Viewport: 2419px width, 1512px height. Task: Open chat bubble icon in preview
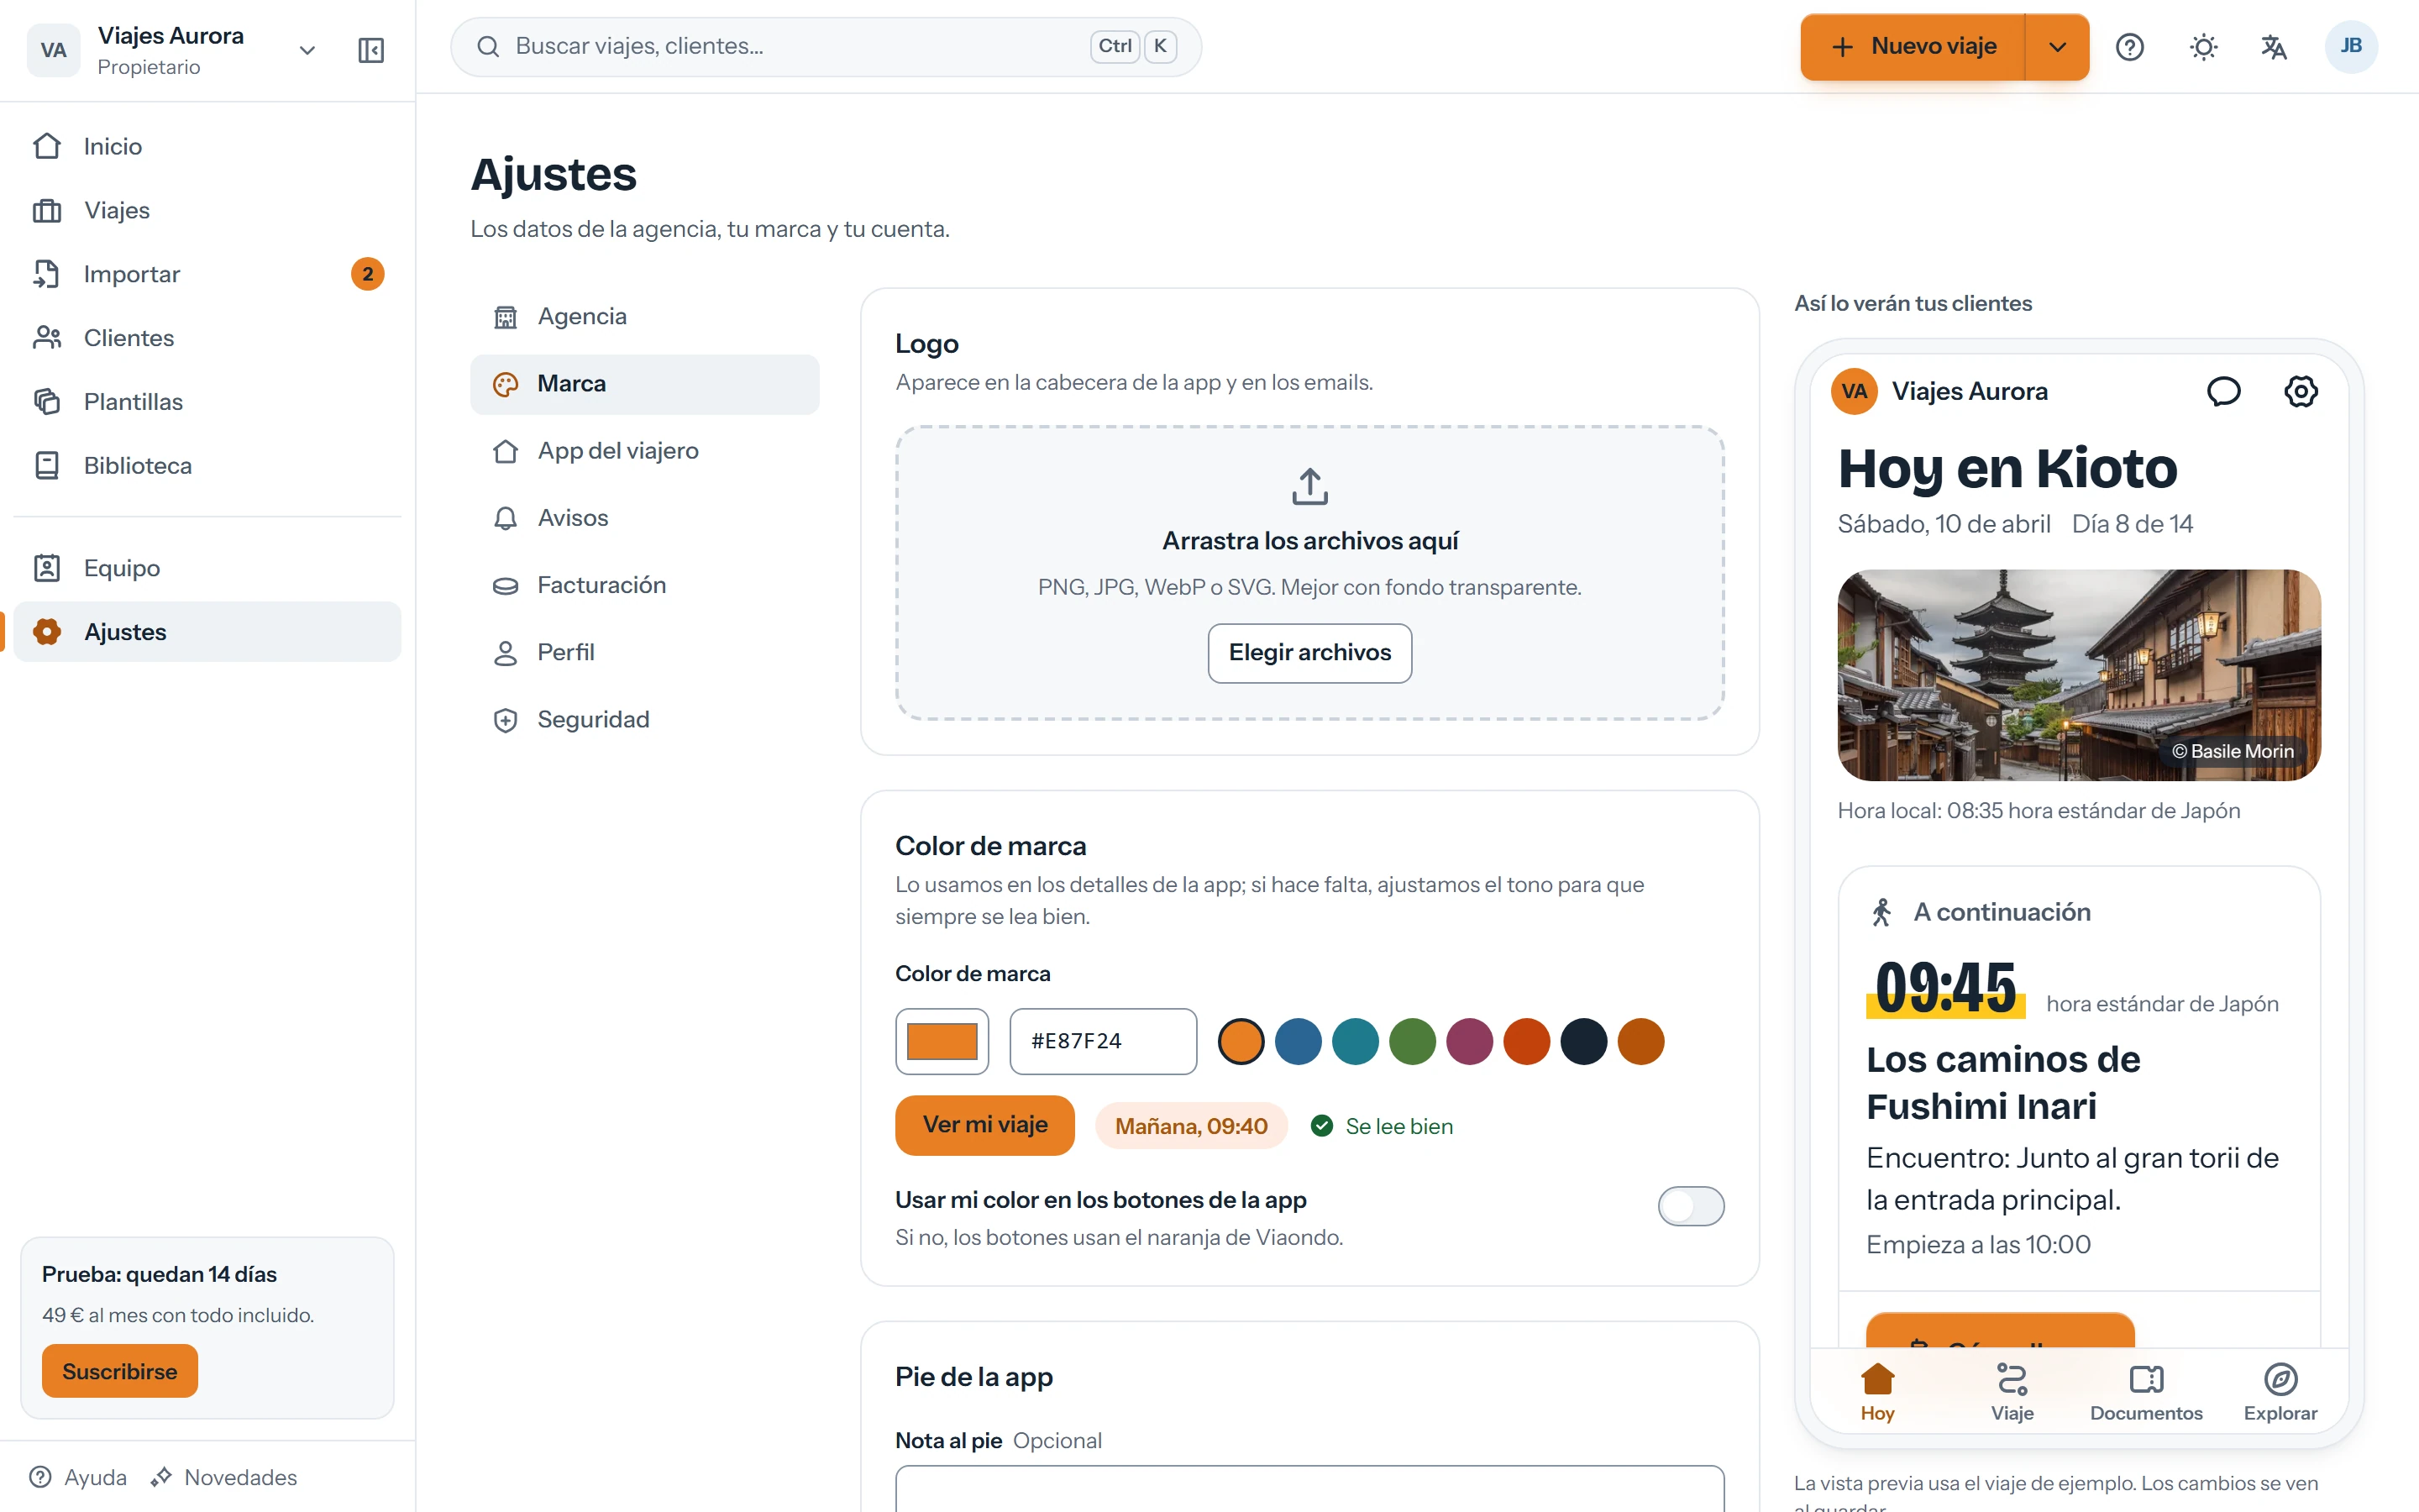tap(2223, 391)
